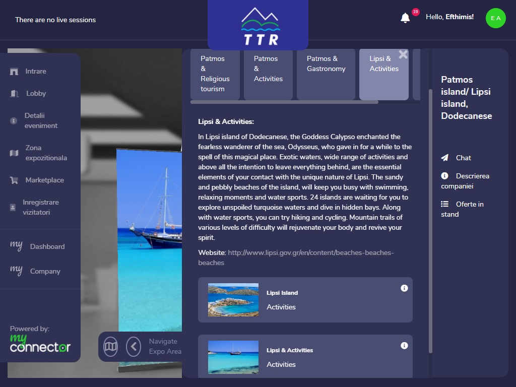The image size is (516, 387).
Task: Click the back arrow beside Navigate Expo Area
Action: [x=134, y=346]
